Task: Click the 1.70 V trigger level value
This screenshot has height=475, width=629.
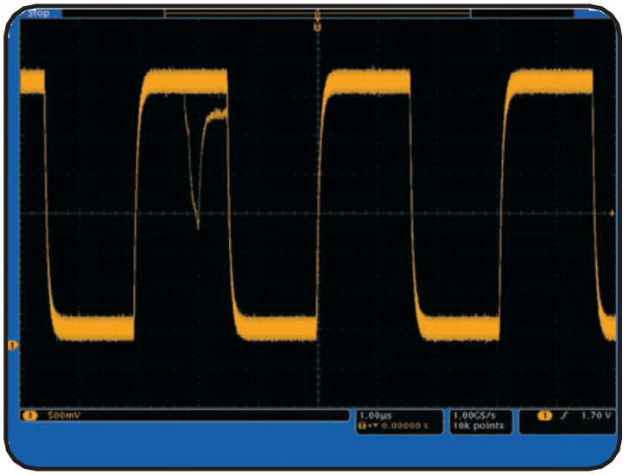Action: (597, 415)
